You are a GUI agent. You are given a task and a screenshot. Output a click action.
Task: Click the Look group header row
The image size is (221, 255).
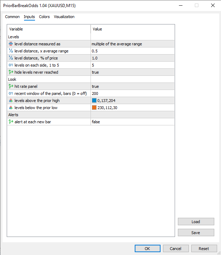pyautogui.click(x=91, y=79)
